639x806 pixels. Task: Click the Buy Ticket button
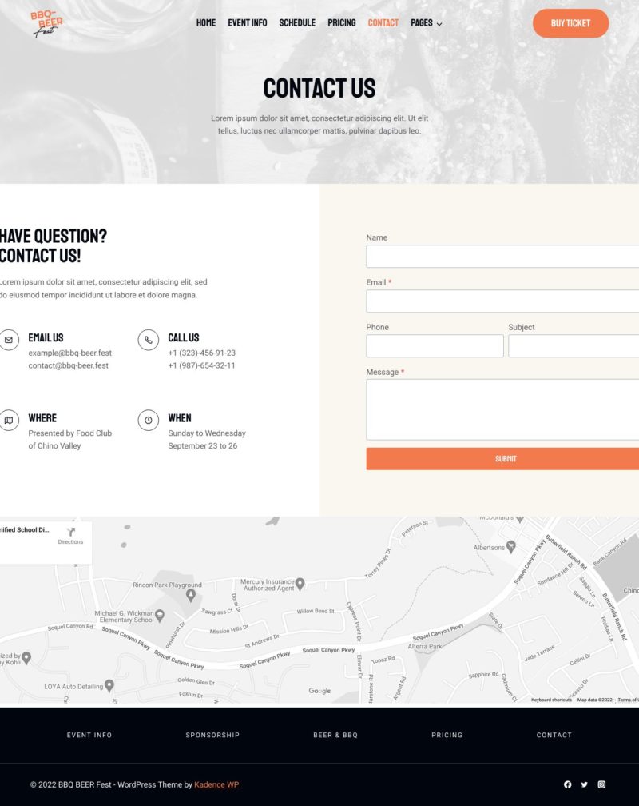point(570,23)
